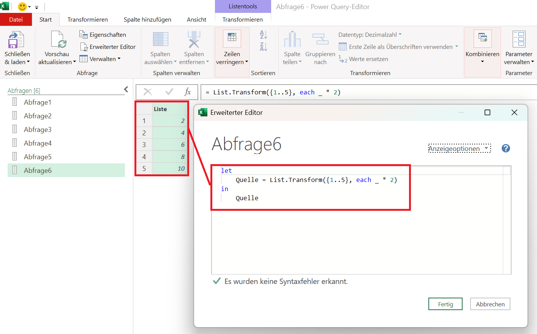Confirm the formula with the checkmark icon
Screen dimensions: 537x334
[169, 92]
